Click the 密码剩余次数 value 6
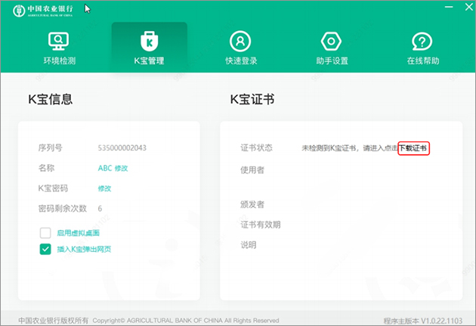 100,209
